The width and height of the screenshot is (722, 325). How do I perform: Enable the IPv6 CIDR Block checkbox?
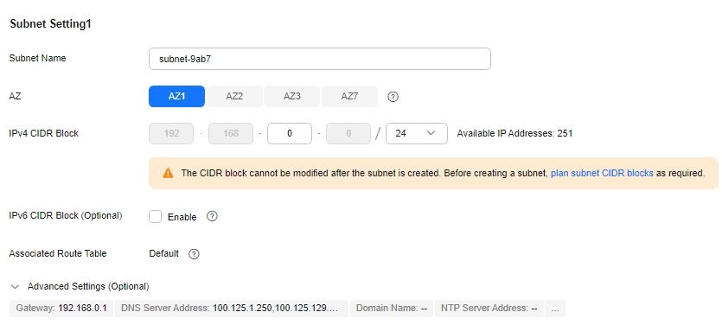[x=155, y=217]
